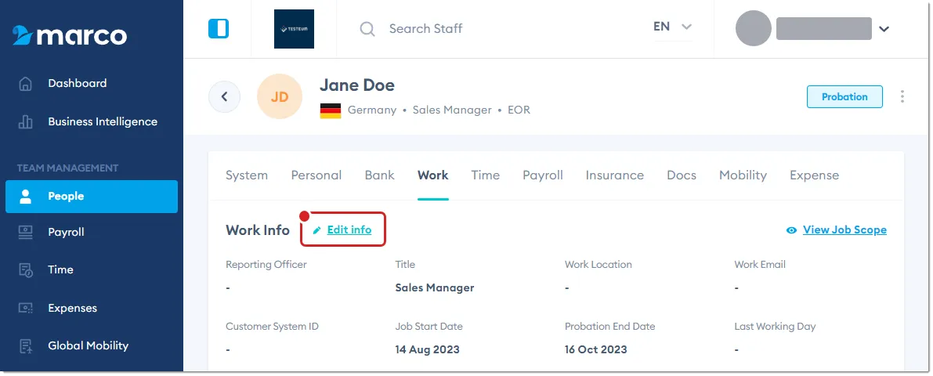The height and width of the screenshot is (376, 933).
Task: Open the EN language dropdown
Action: (673, 27)
